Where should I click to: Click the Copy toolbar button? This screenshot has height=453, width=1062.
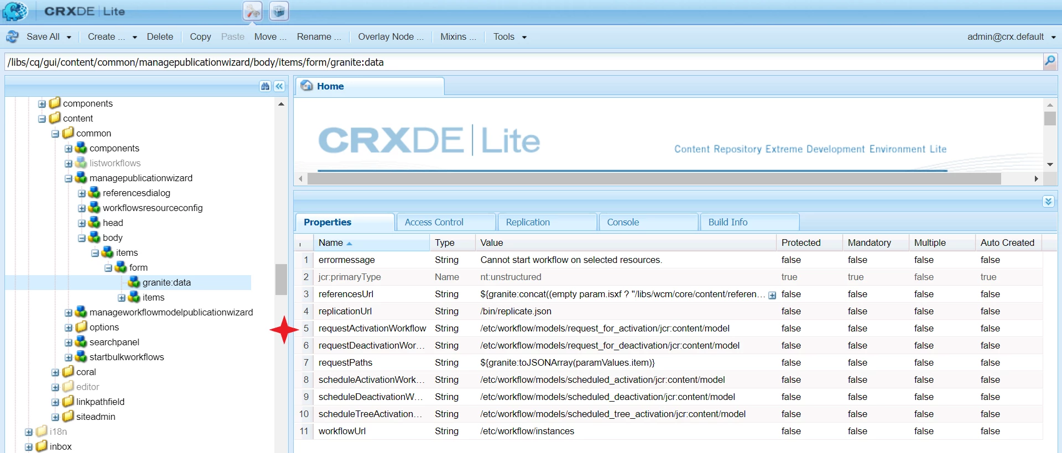tap(200, 36)
